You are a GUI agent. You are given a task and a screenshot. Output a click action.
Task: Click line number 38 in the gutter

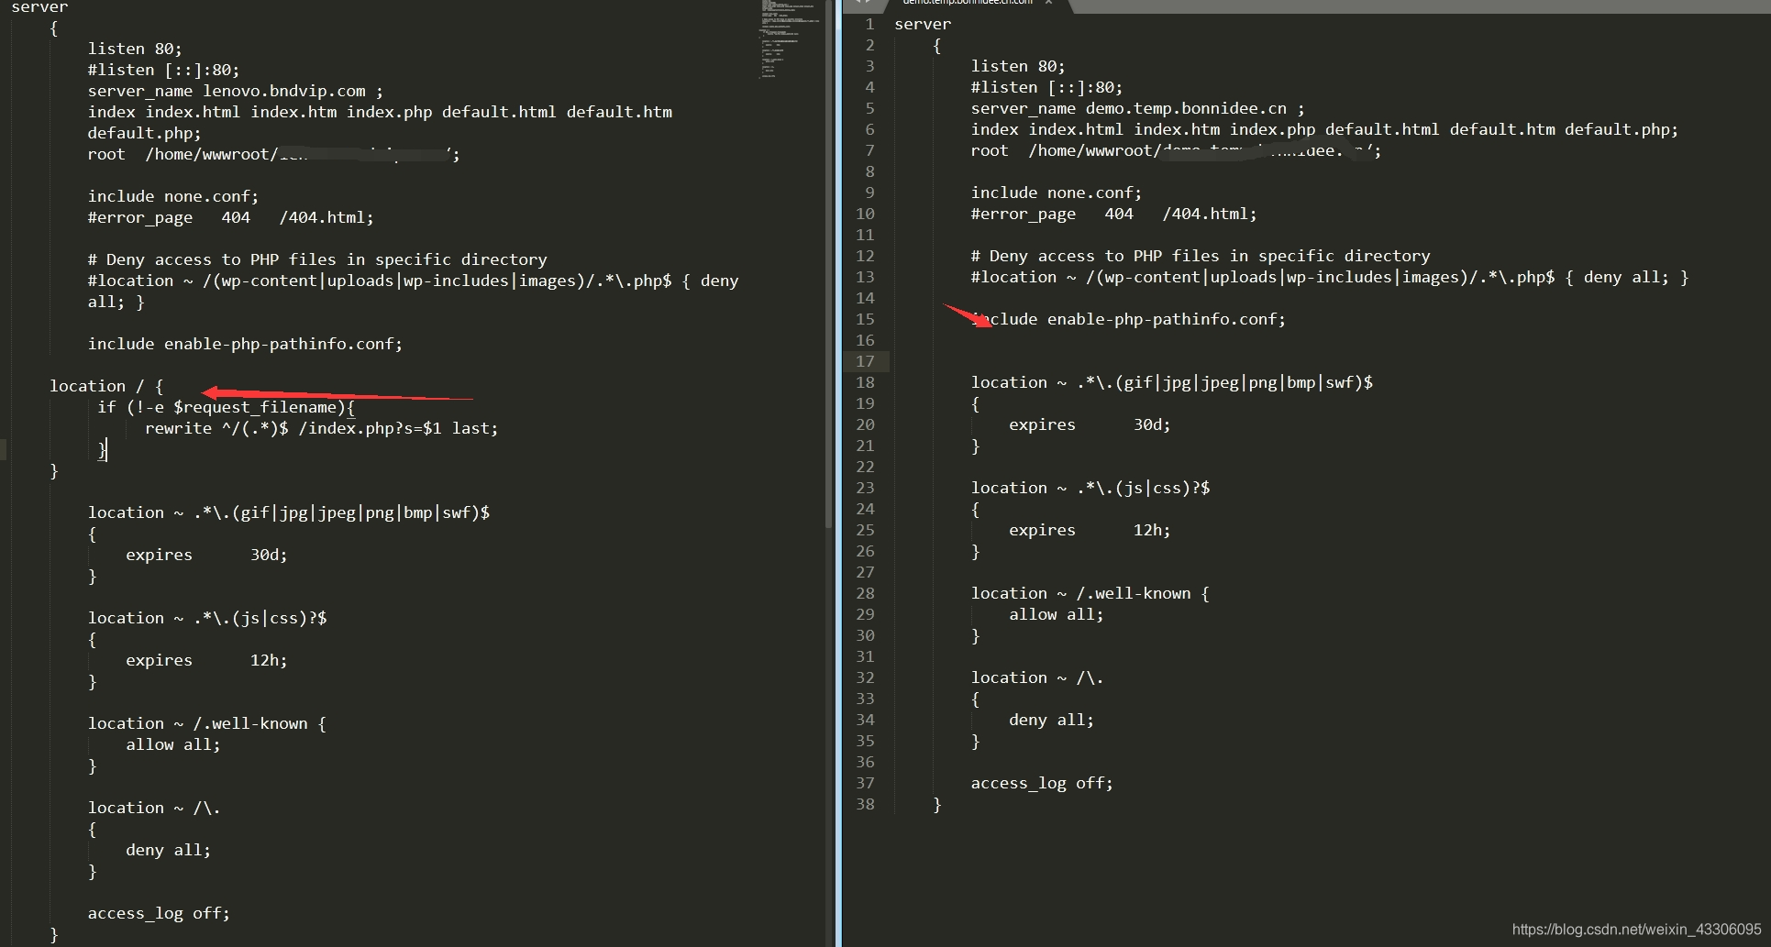click(865, 804)
